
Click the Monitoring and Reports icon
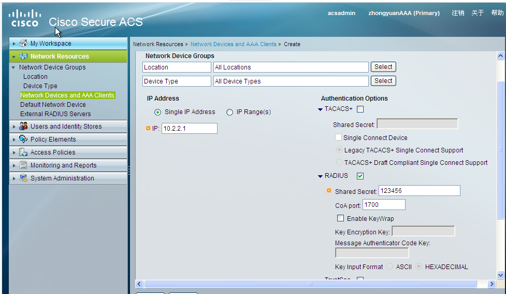point(23,165)
